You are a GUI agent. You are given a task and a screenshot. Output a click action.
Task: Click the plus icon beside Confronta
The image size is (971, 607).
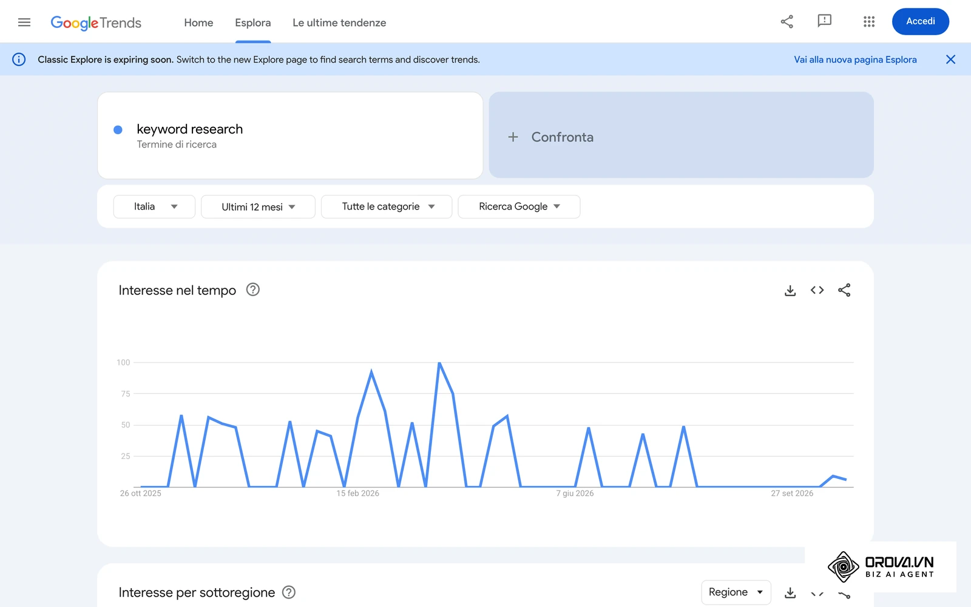coord(513,137)
